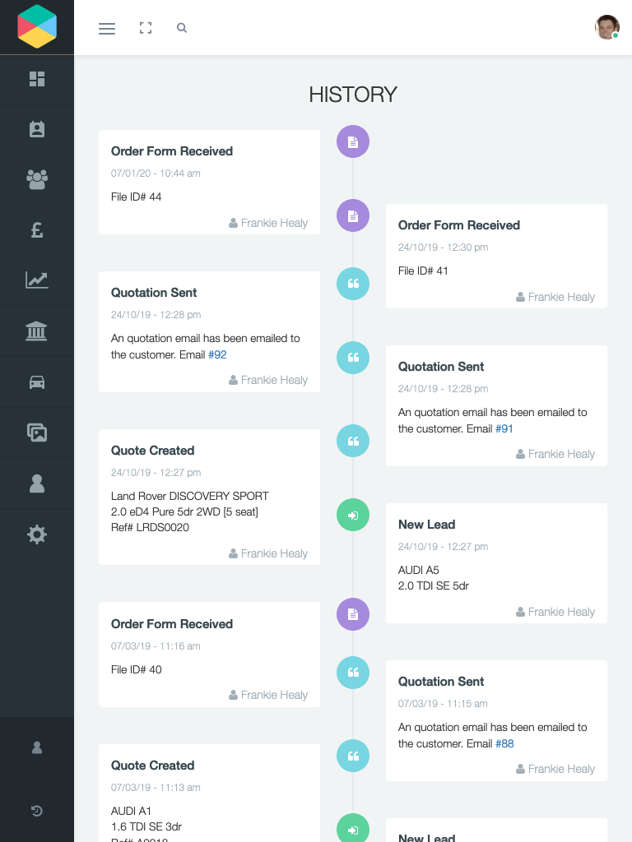The image size is (632, 842).
Task: Click the gallery images icon in the sidebar
Action: pos(36,433)
